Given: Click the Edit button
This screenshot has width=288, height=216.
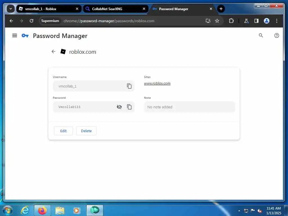Looking at the screenshot, I should [x=63, y=131].
